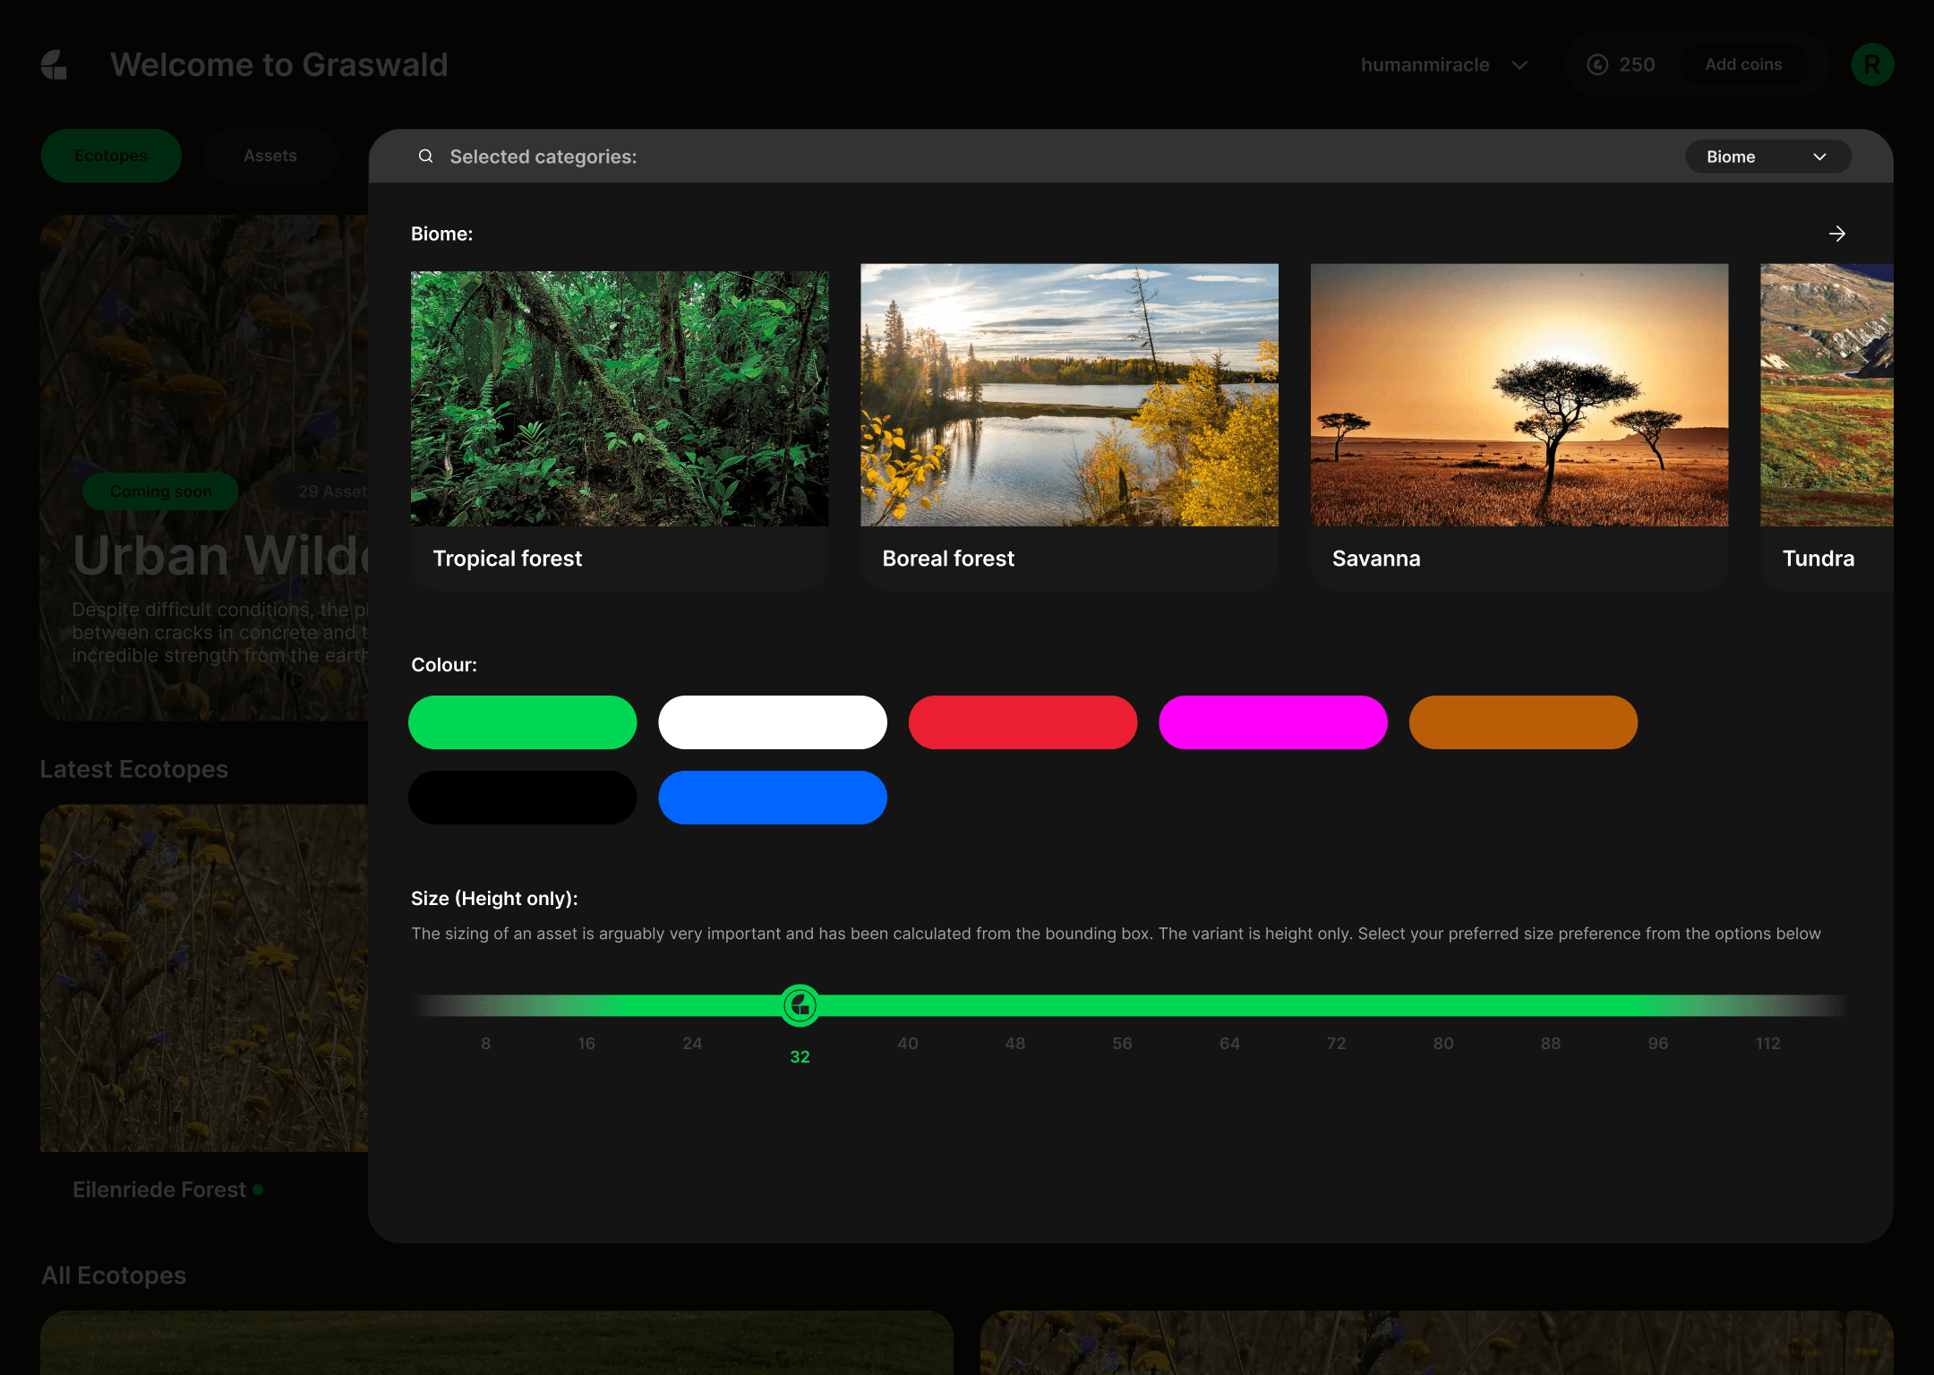The height and width of the screenshot is (1375, 1934).
Task: Switch to the Ecotopes tab
Action: pyautogui.click(x=111, y=156)
